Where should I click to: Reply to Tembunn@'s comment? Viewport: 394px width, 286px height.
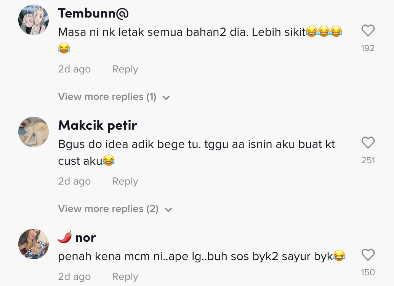pyautogui.click(x=125, y=69)
